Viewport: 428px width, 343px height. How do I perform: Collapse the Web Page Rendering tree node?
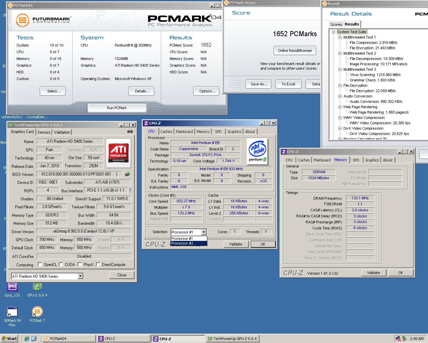pos(340,107)
